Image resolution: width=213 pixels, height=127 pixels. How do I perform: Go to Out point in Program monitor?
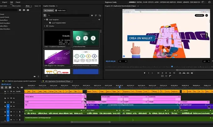174,73
